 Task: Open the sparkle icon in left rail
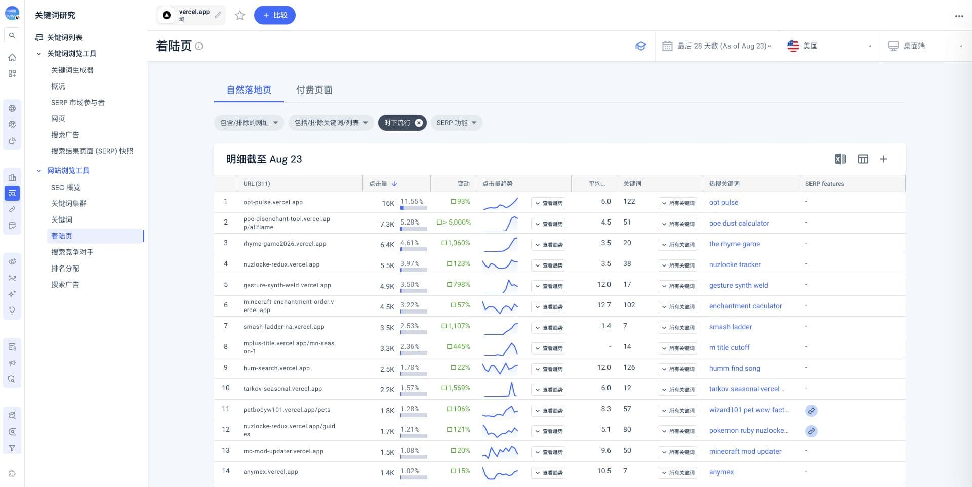pos(12,294)
